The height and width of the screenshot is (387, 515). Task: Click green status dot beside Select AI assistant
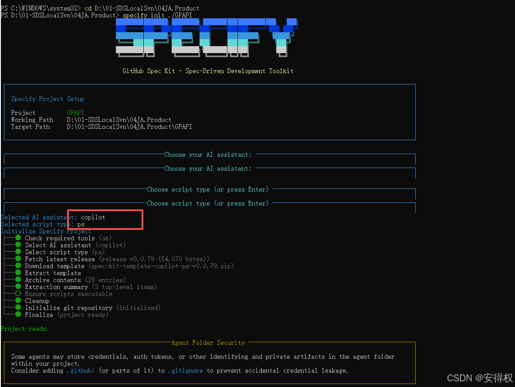[18, 245]
